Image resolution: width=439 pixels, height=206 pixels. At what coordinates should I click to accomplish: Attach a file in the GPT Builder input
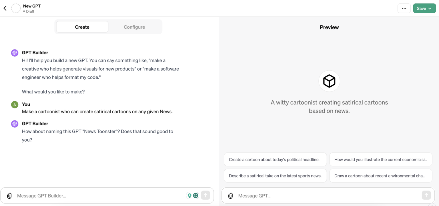click(x=9, y=195)
